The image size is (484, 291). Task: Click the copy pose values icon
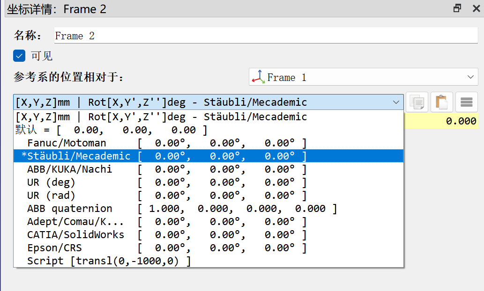[x=417, y=102]
